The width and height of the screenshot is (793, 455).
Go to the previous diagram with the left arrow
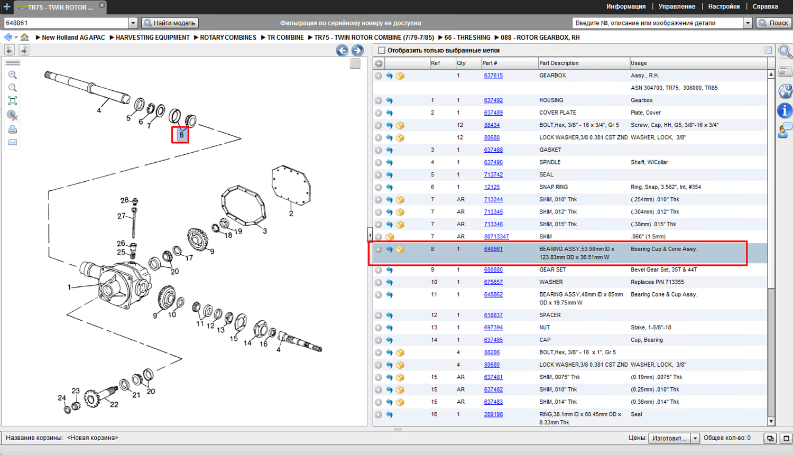coord(342,50)
